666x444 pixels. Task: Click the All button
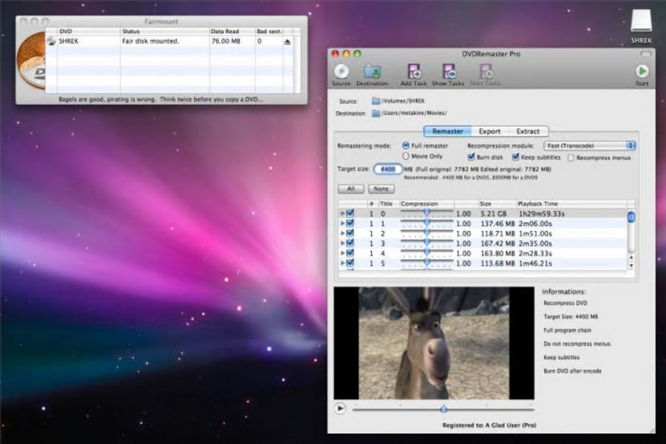click(351, 189)
